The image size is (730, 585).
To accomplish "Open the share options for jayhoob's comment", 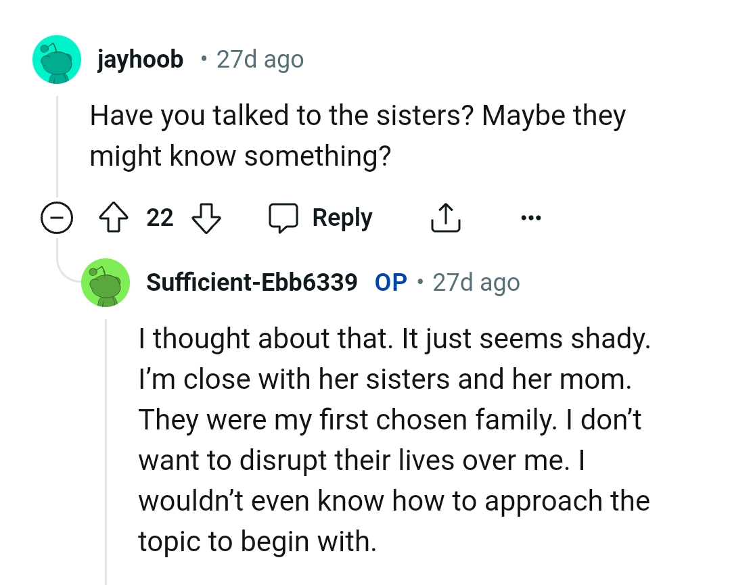I will click(445, 217).
